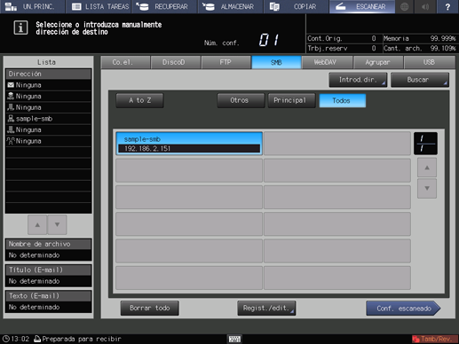Image resolution: width=459 pixels, height=344 pixels.
Task: Click Borrar todo button
Action: (x=149, y=309)
